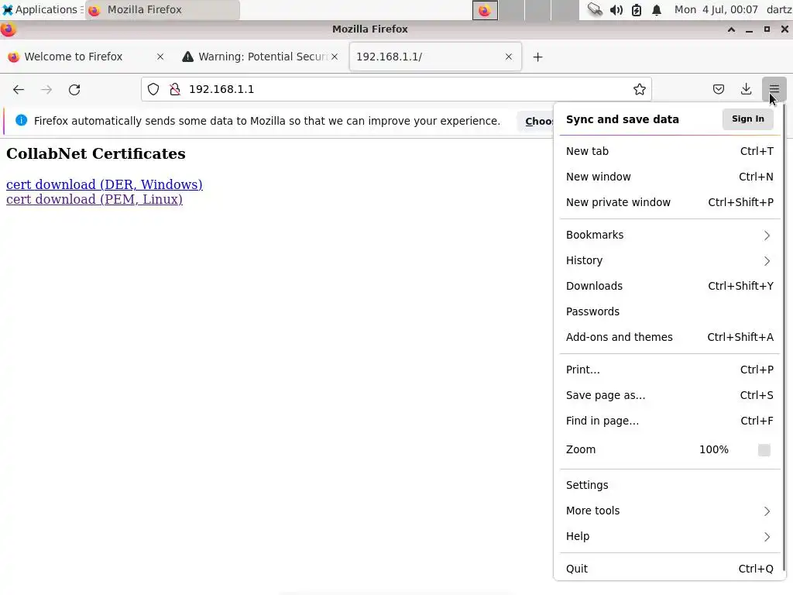793x595 pixels.
Task: Select the 192.168.1.1/ tab
Action: (435, 57)
